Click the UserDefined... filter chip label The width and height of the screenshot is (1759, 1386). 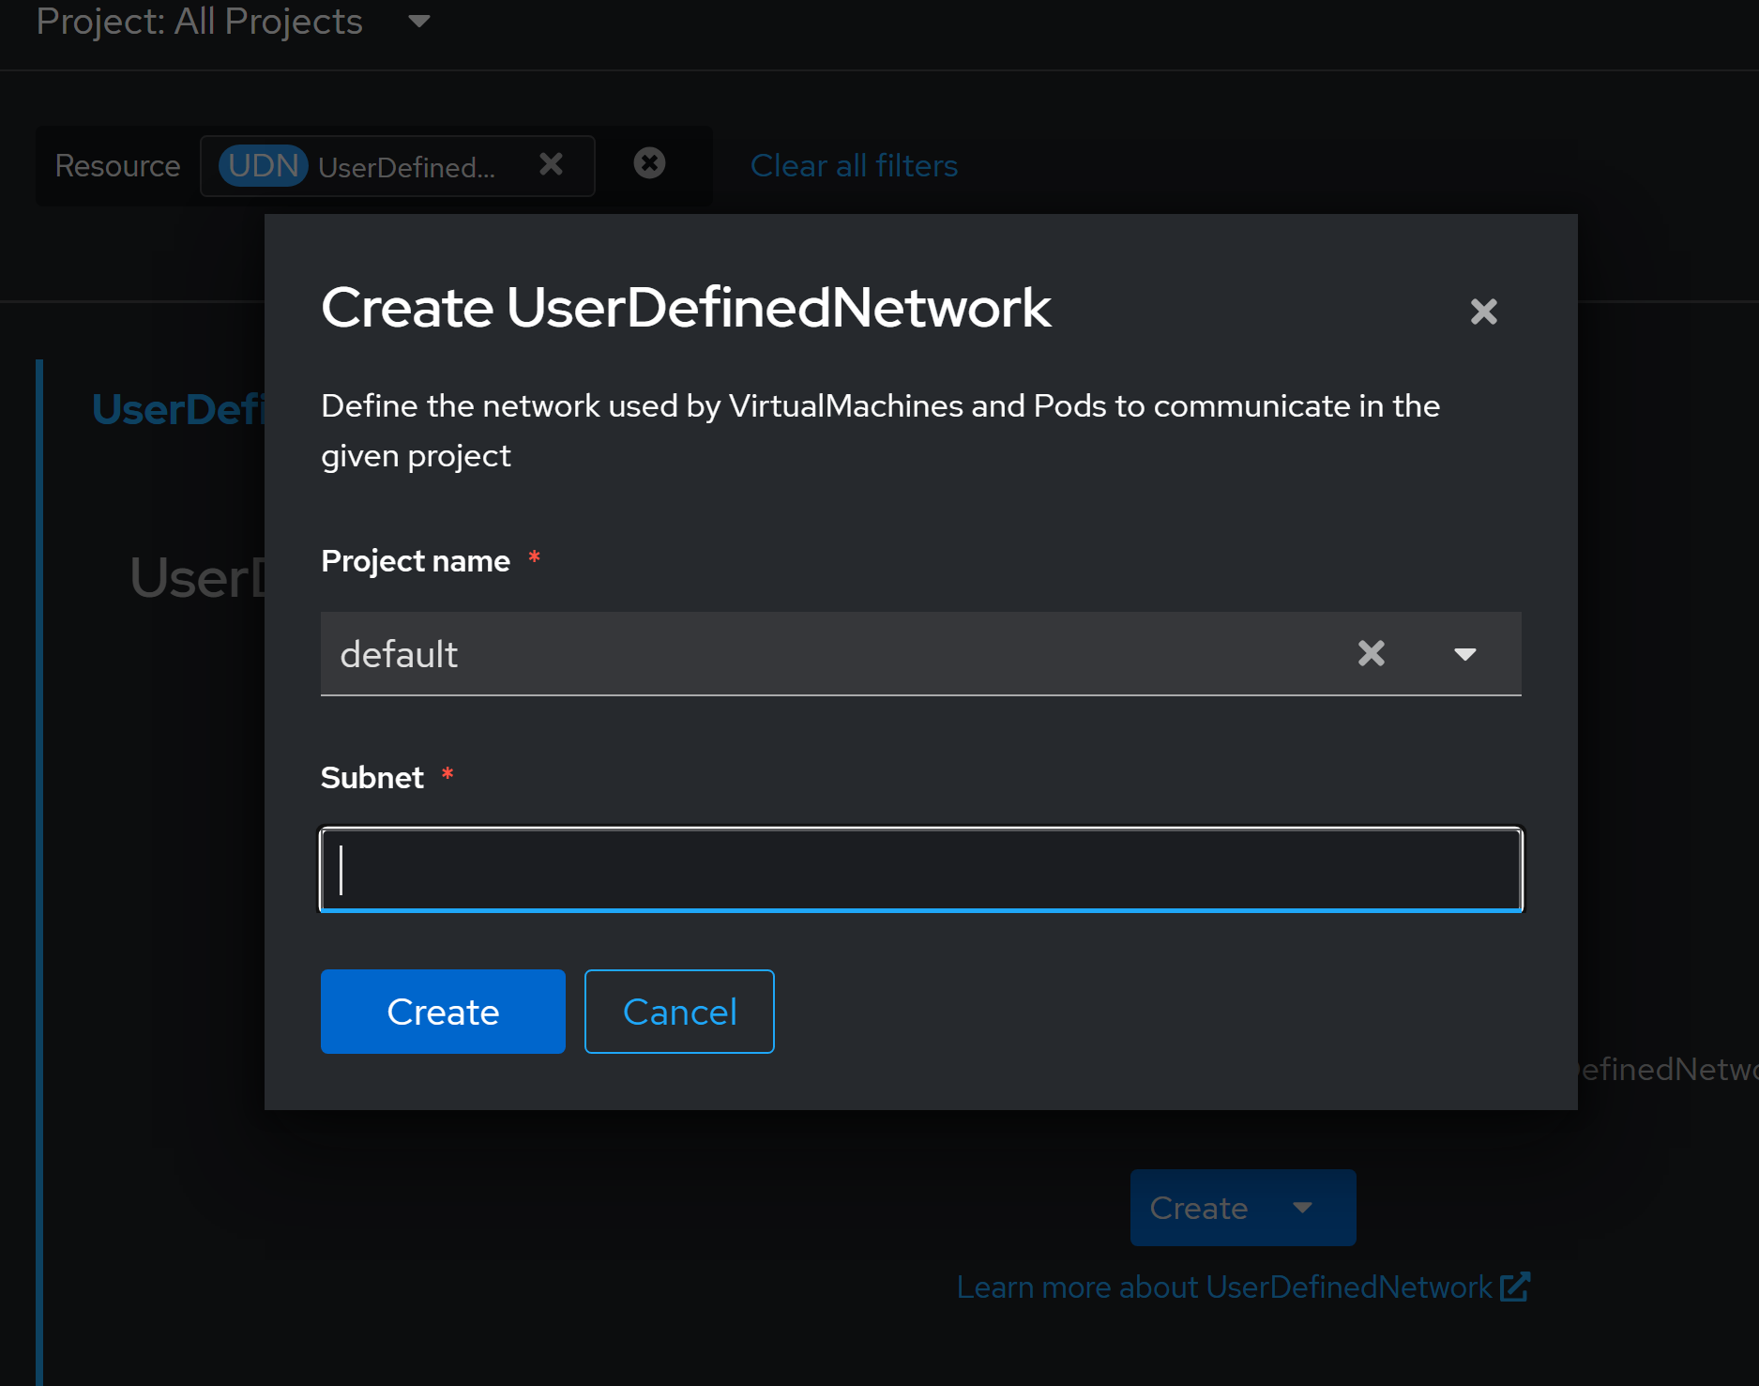click(406, 167)
